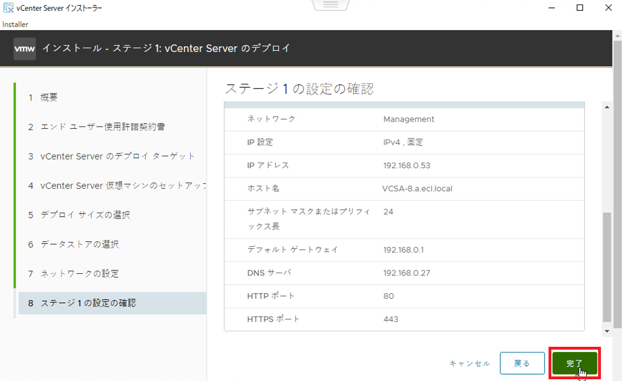622x381 pixels.
Task: Return to step 7 ネットワークの設定
Action: (79, 274)
